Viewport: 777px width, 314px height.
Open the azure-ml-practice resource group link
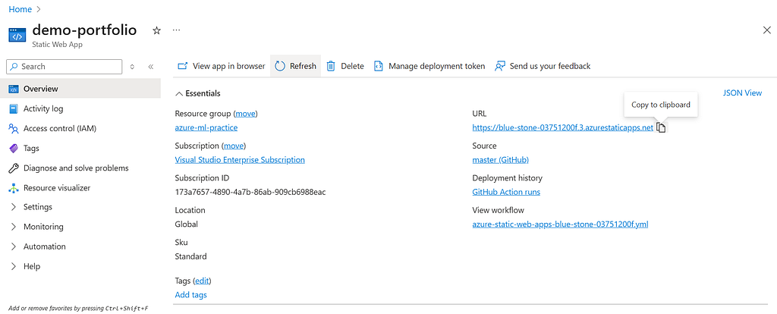(206, 127)
